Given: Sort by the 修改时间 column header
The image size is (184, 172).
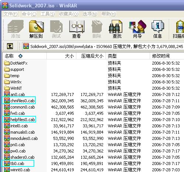Looking at the screenshot, I should tap(167, 56).
